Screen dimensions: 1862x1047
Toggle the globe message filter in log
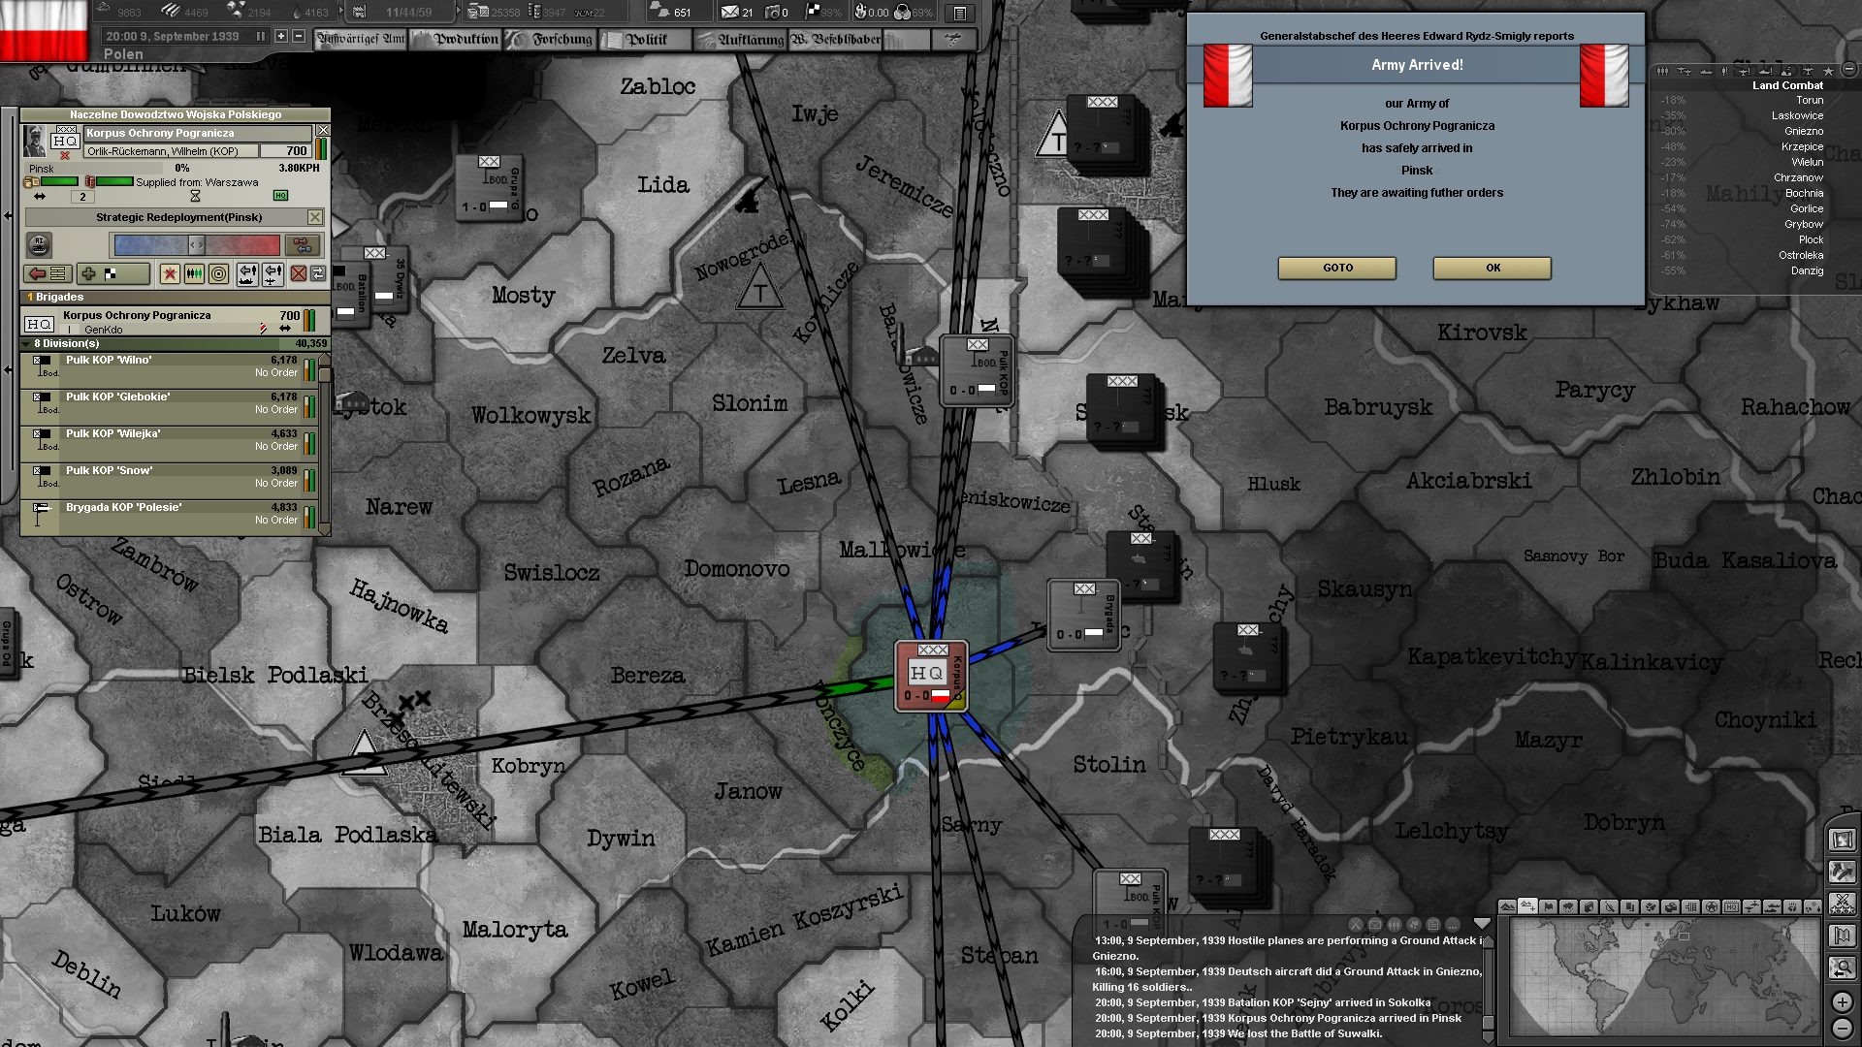pyautogui.click(x=1414, y=925)
